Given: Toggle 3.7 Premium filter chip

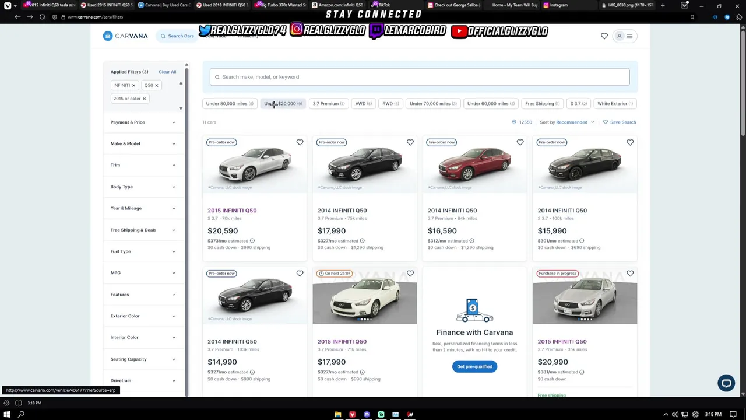Looking at the screenshot, I should point(329,104).
